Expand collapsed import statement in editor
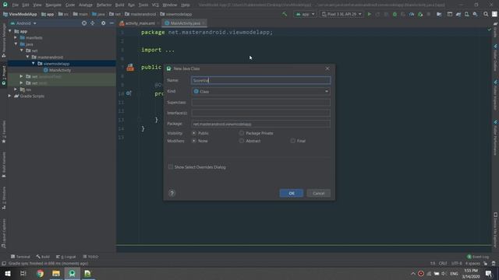The image size is (499, 280). pos(170,50)
